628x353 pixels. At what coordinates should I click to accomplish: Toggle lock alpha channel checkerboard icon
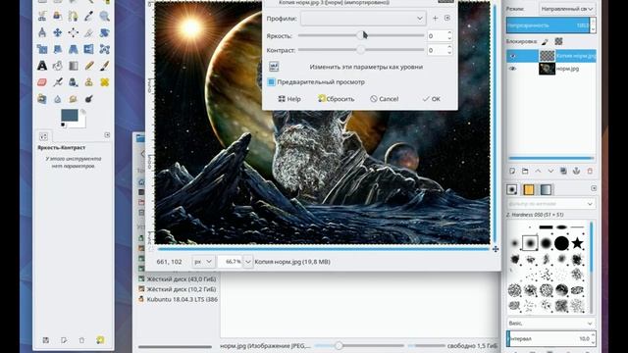click(x=558, y=41)
